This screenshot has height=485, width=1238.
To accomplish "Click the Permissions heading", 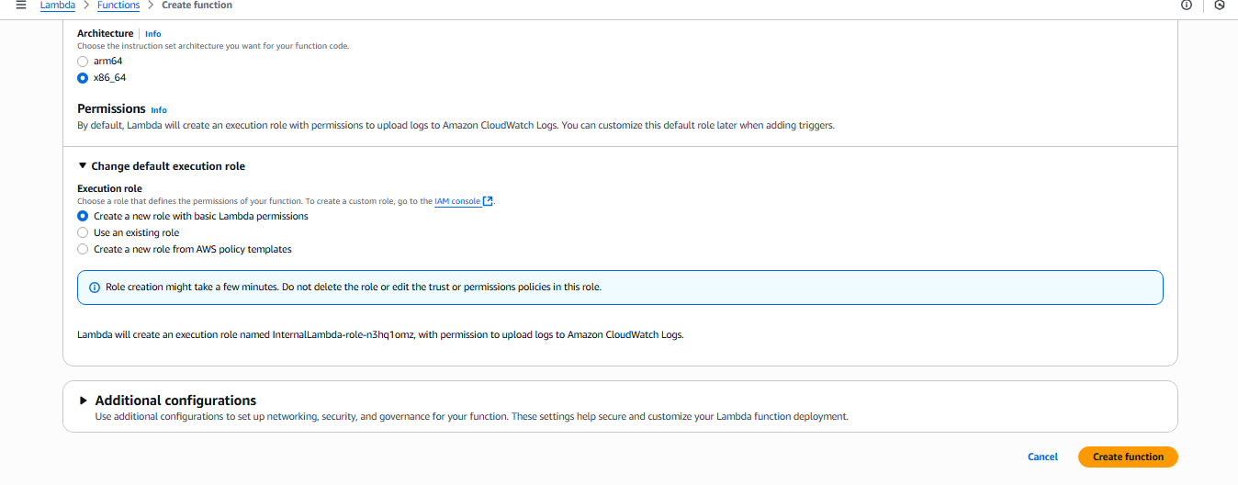I will 111,108.
